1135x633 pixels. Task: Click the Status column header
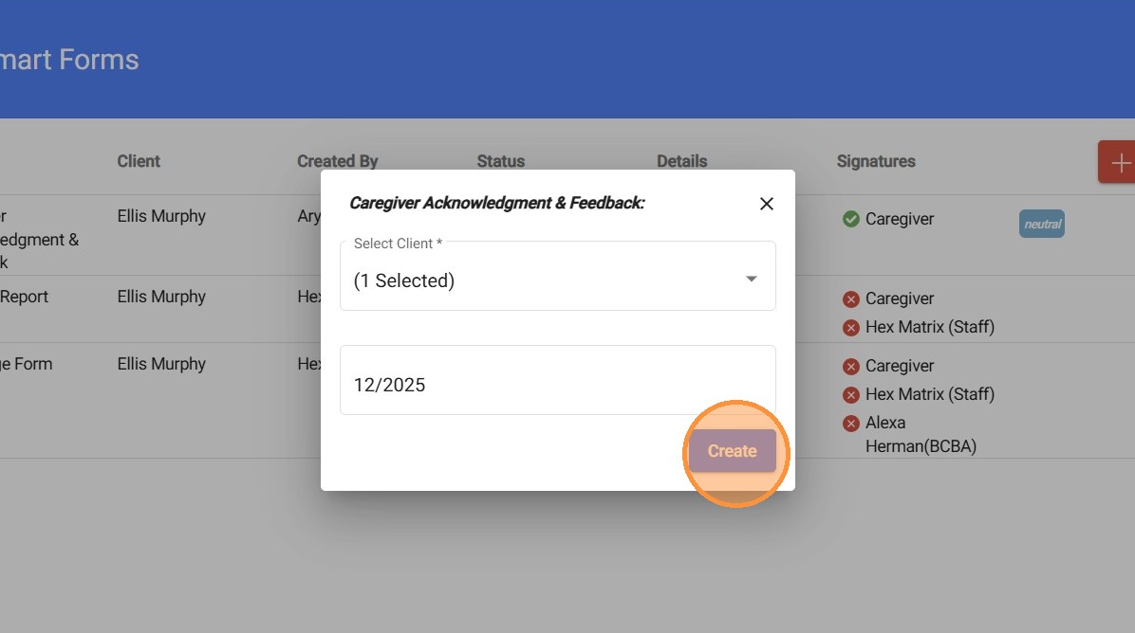pyautogui.click(x=500, y=161)
